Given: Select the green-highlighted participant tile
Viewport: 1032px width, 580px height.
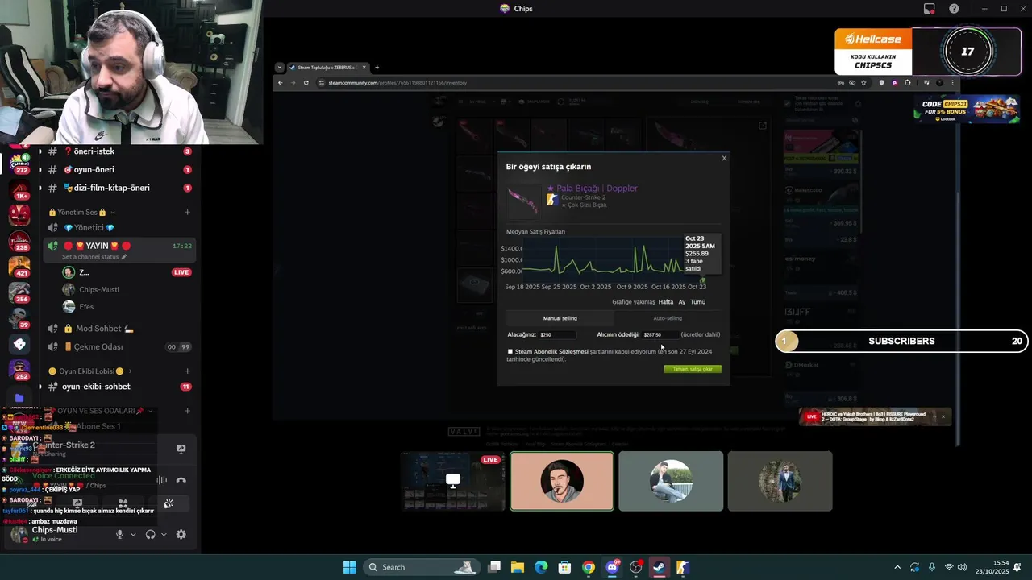Looking at the screenshot, I should pos(562,481).
